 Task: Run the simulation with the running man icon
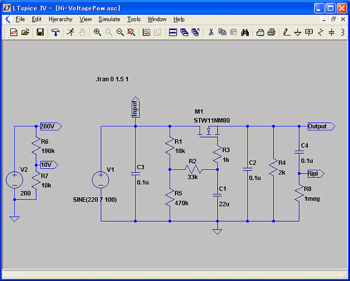point(71,33)
